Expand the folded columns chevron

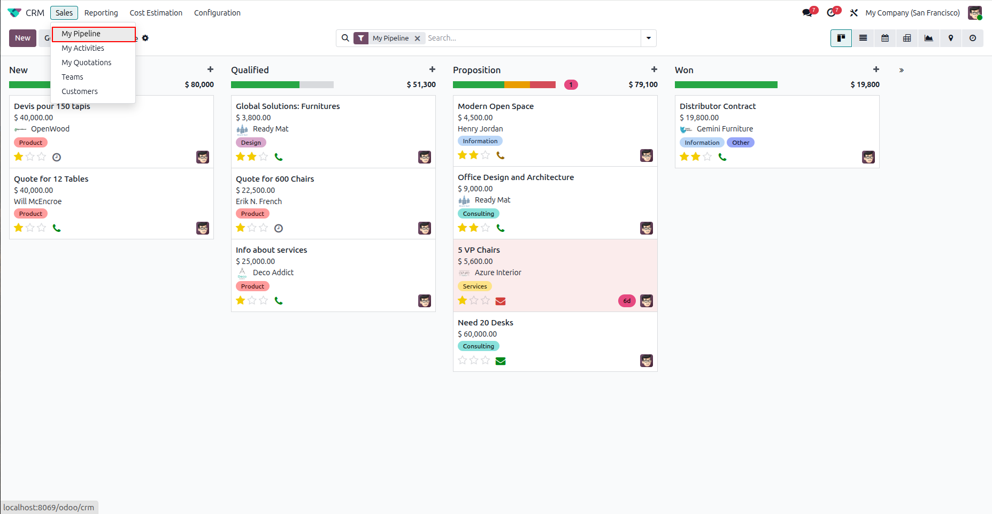902,70
